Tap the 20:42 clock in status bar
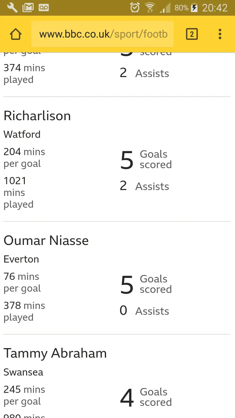The image size is (235, 418). 215,8
